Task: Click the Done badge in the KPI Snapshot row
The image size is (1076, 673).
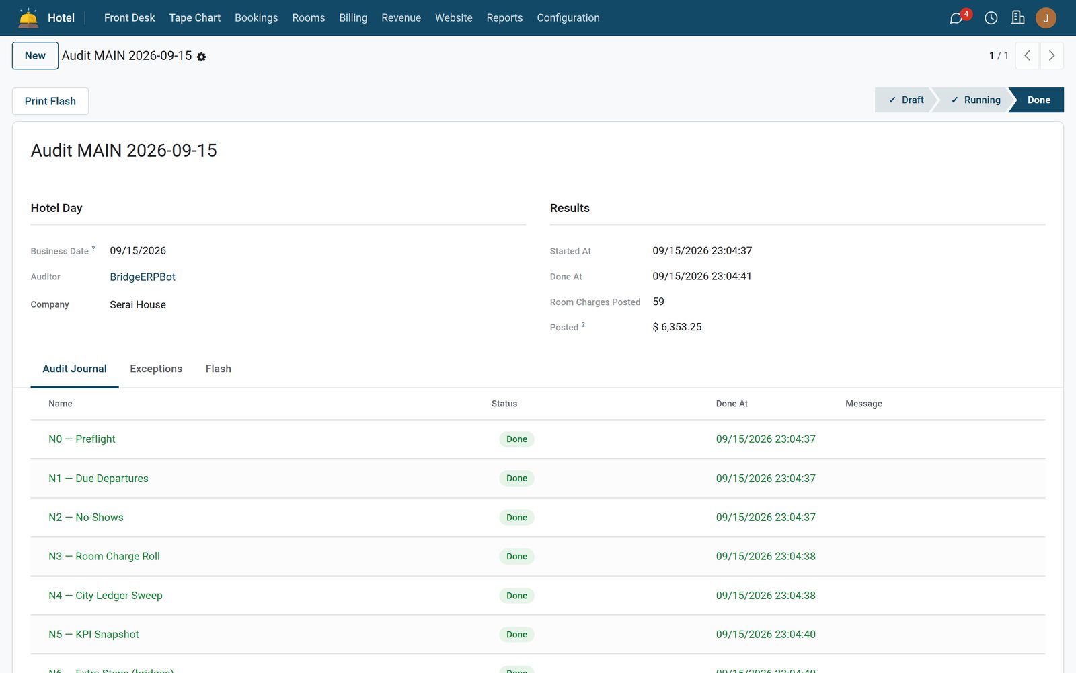Action: (x=516, y=635)
